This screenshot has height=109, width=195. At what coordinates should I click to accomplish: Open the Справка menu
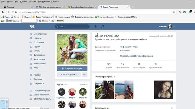55,2
